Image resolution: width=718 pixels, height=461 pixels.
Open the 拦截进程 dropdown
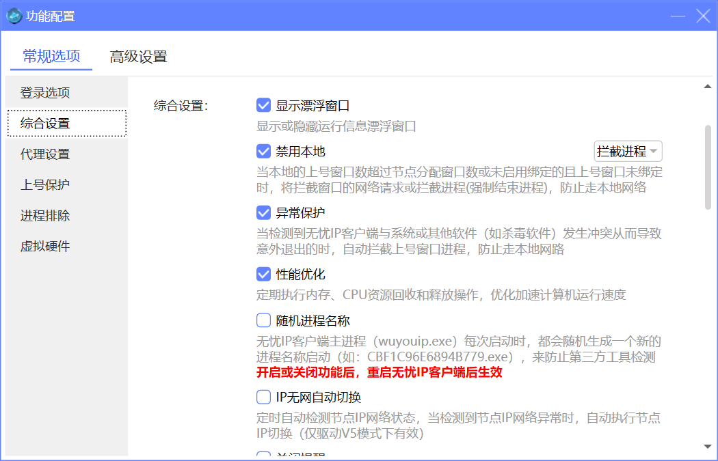tap(628, 152)
